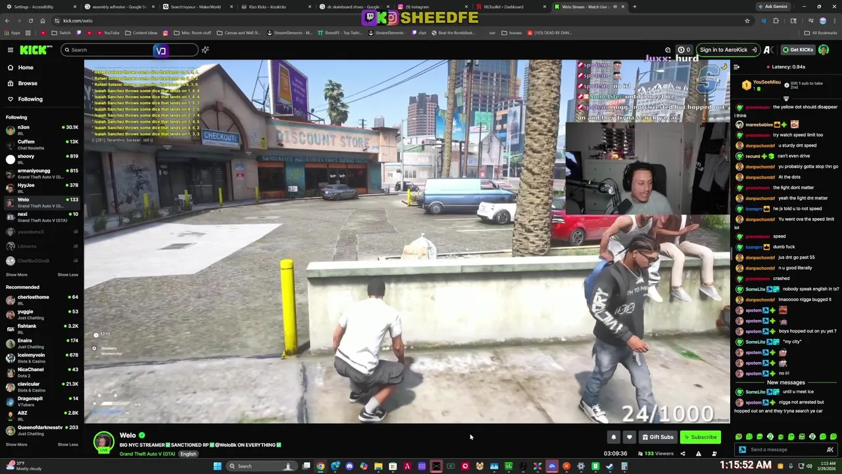The image size is (842, 474).
Task: Open Browse in sidebar
Action: (28, 83)
